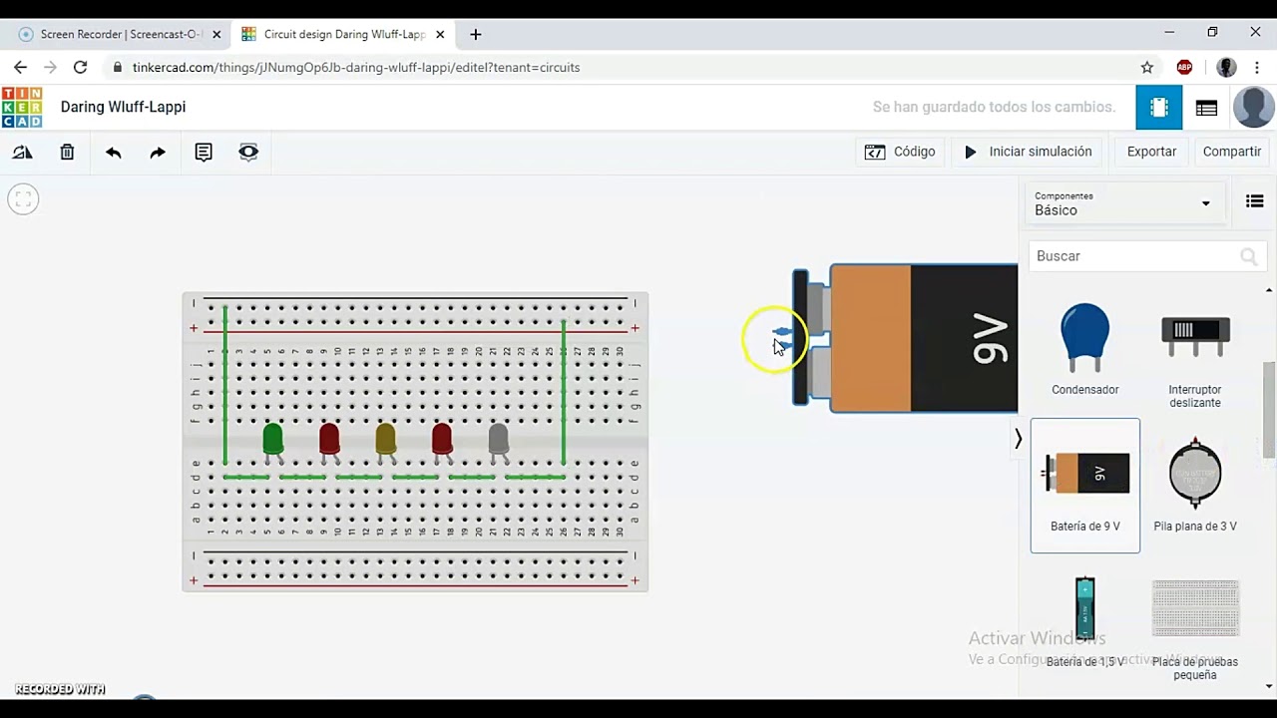
Task: Click the white LED on the breadboard
Action: coord(498,441)
